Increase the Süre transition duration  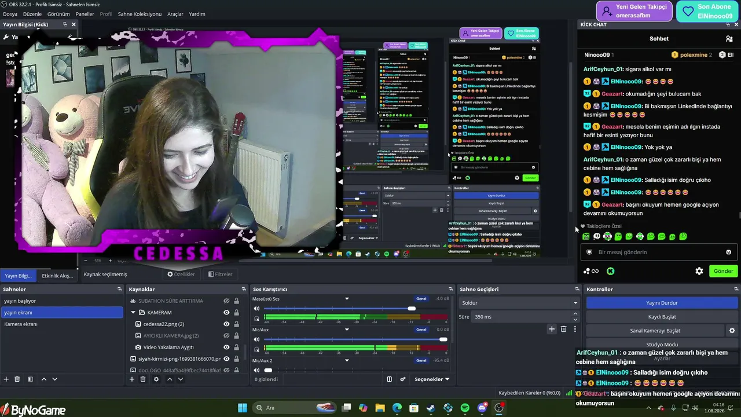575,314
